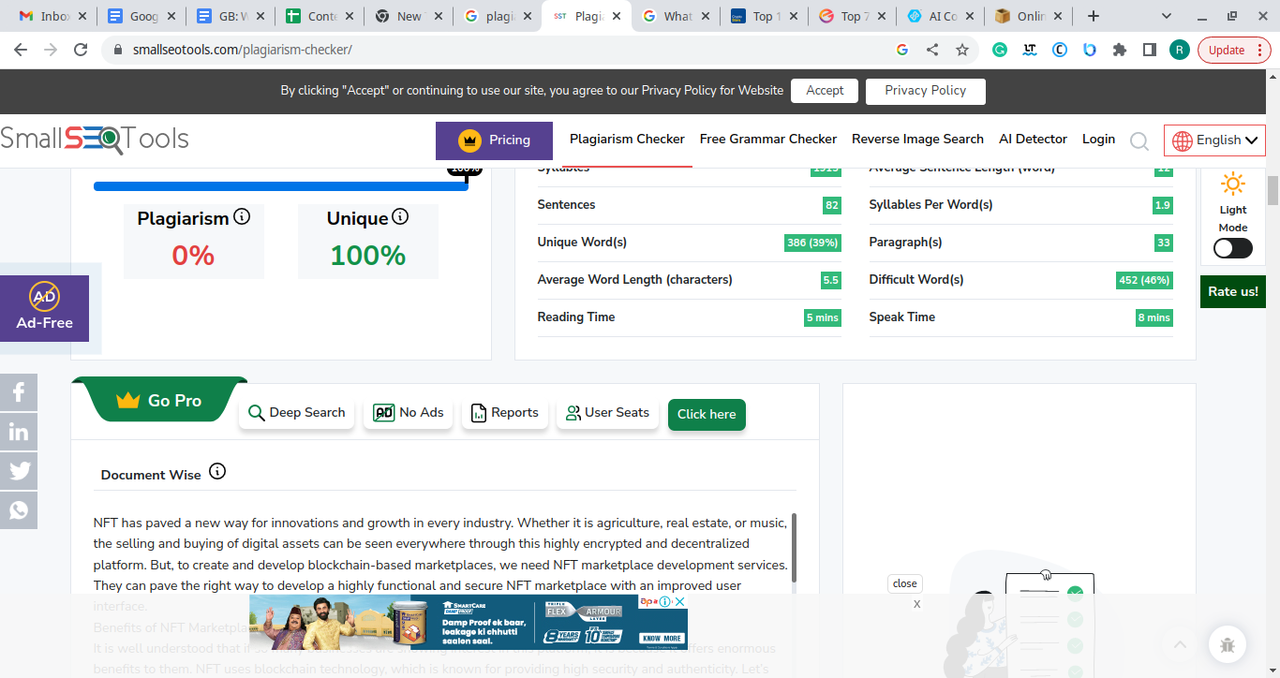1280x678 pixels.
Task: Click the Grammarly extension icon
Action: tap(1000, 51)
